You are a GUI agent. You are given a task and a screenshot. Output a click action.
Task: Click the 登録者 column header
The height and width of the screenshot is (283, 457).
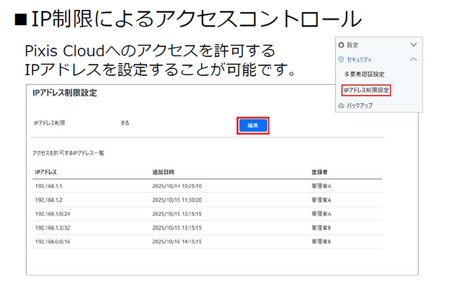(319, 171)
